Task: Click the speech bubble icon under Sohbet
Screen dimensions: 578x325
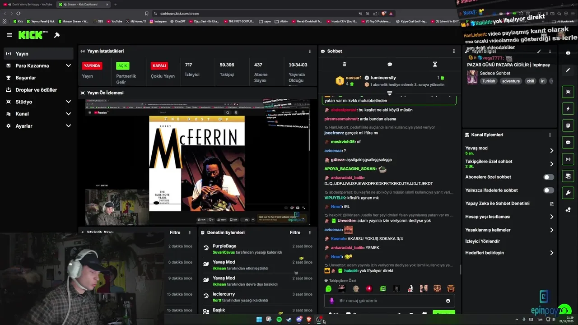Action: 390,65
